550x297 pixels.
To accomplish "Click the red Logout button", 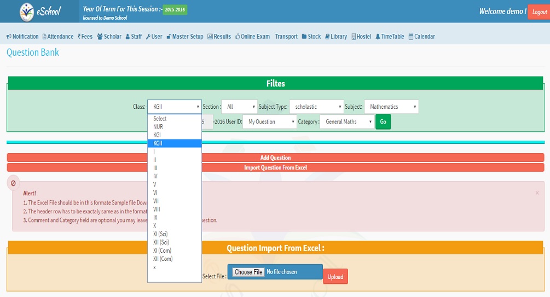I will pos(539,11).
